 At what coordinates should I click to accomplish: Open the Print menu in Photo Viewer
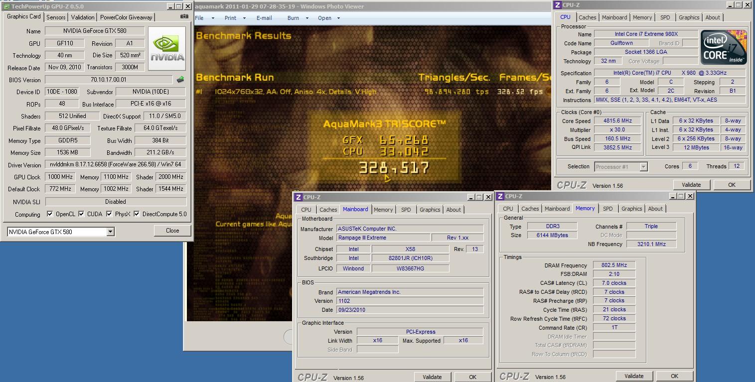[234, 18]
